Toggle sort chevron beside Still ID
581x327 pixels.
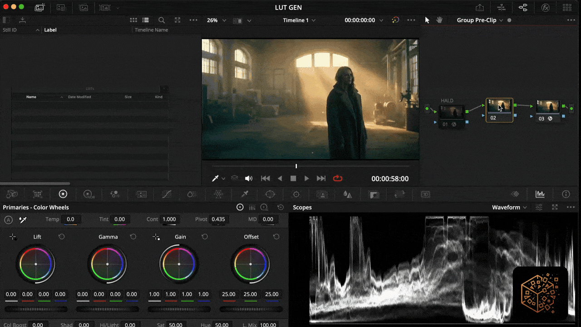[37, 30]
